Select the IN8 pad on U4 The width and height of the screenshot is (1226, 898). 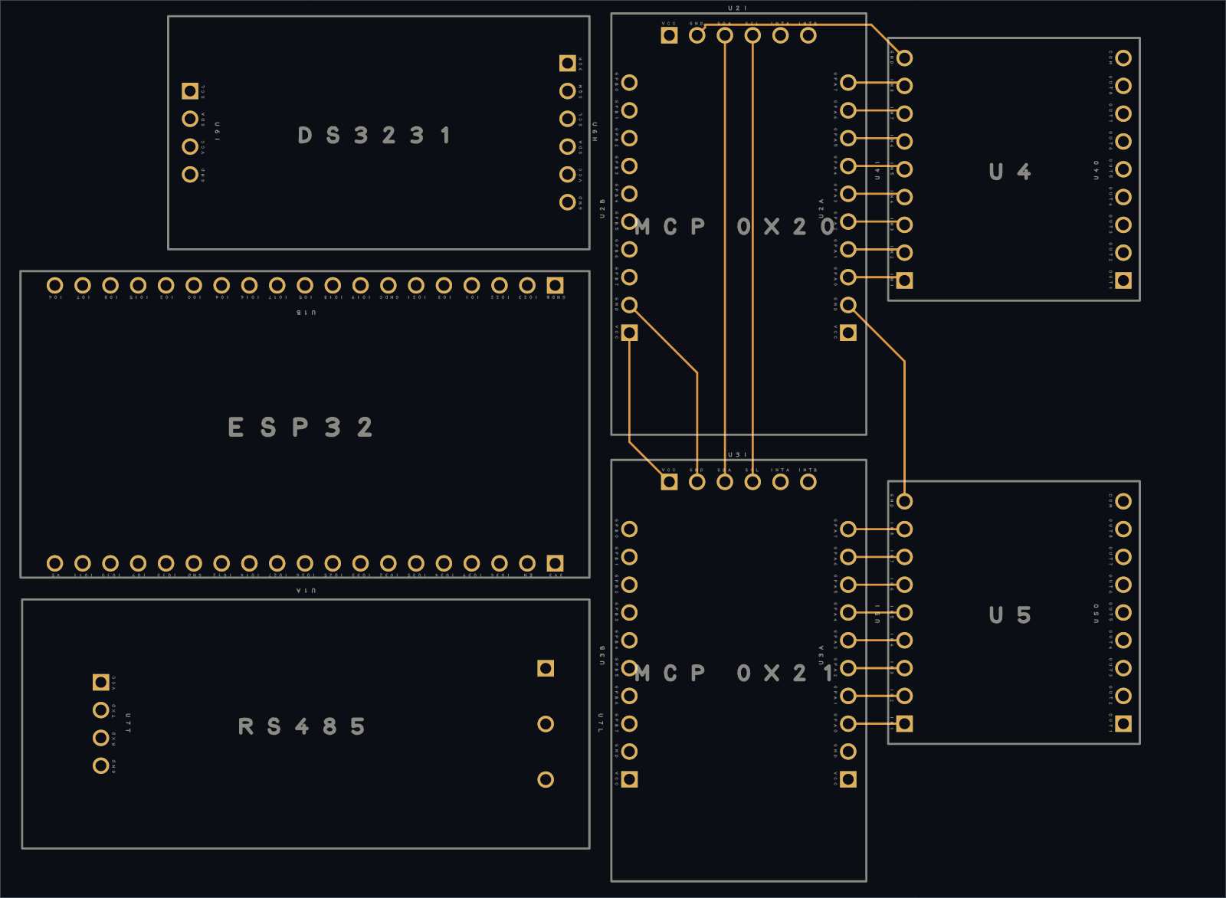(x=904, y=86)
